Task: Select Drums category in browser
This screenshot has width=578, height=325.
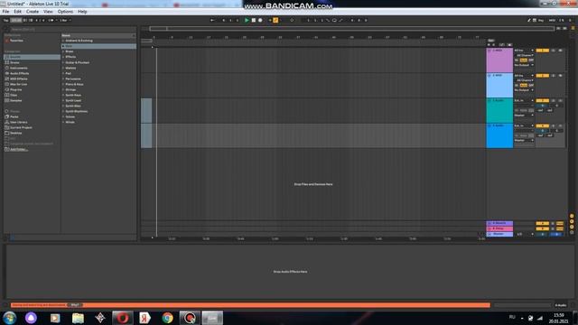Action: [x=14, y=62]
